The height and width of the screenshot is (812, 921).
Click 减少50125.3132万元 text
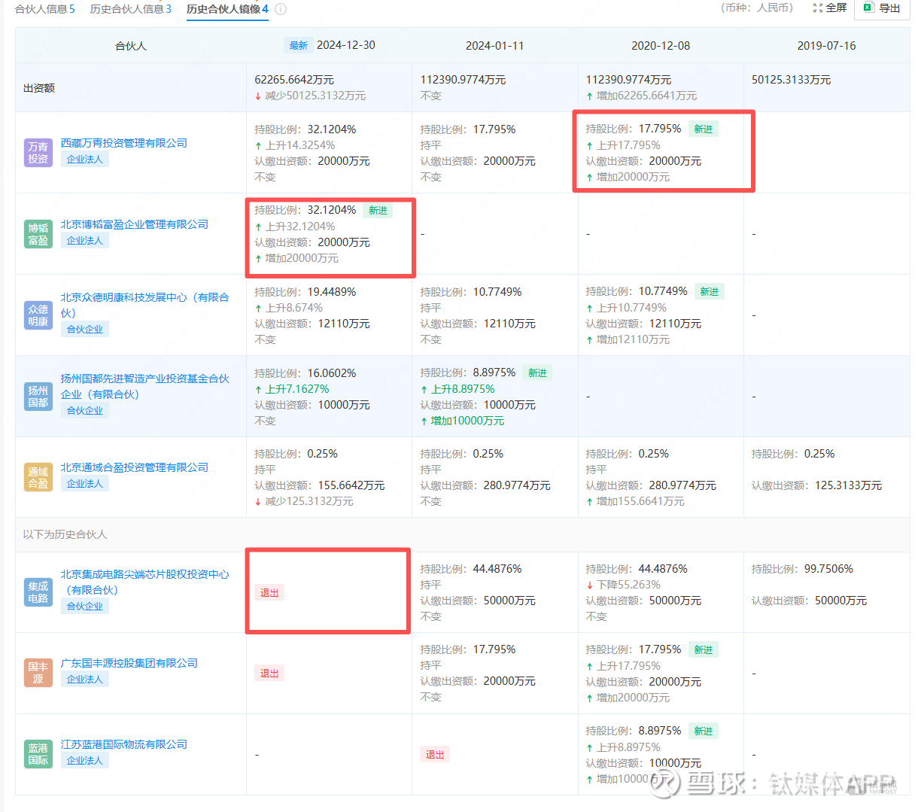tap(310, 96)
